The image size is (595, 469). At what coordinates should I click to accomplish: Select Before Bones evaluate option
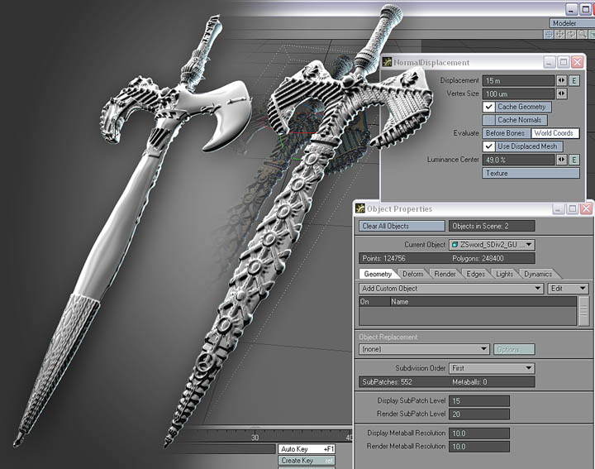coord(507,133)
